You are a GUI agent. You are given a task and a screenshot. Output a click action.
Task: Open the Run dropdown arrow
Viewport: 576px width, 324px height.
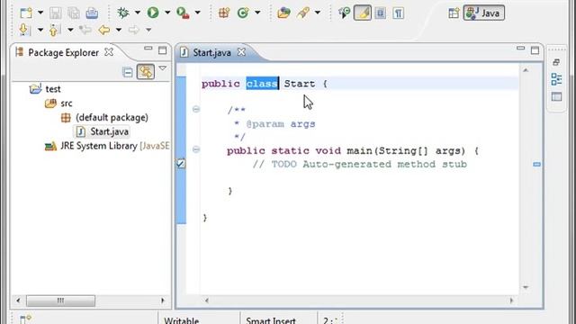coord(167,13)
